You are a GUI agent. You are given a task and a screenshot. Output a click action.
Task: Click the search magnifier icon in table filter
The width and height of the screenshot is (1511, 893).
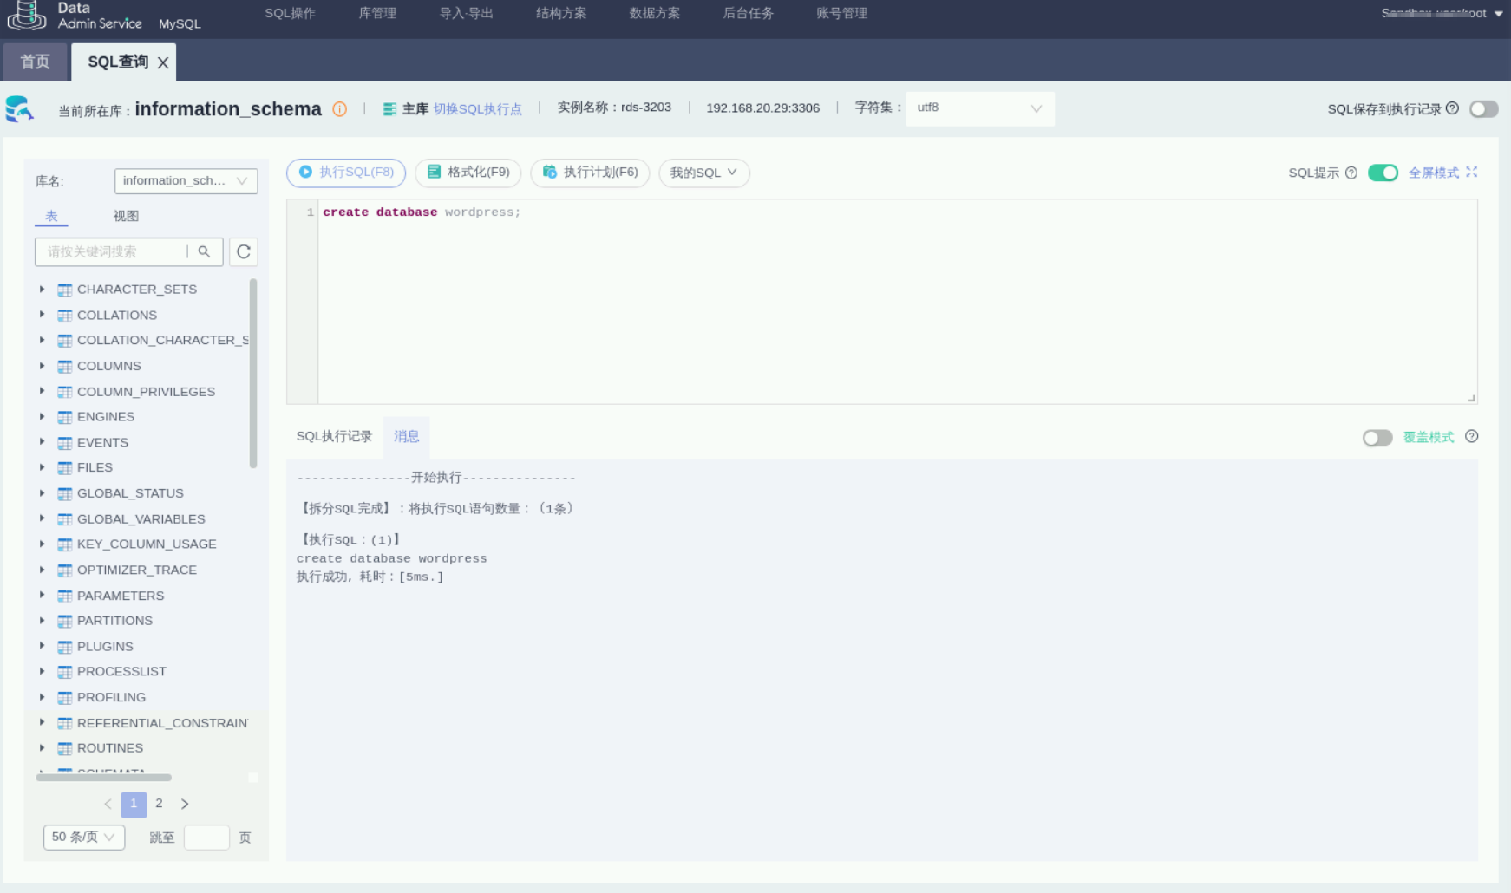[204, 251]
